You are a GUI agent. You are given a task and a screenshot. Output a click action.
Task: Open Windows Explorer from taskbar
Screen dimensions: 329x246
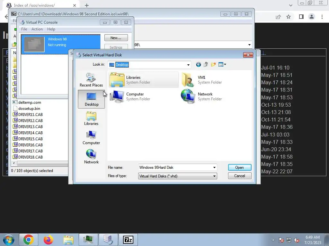point(68,240)
